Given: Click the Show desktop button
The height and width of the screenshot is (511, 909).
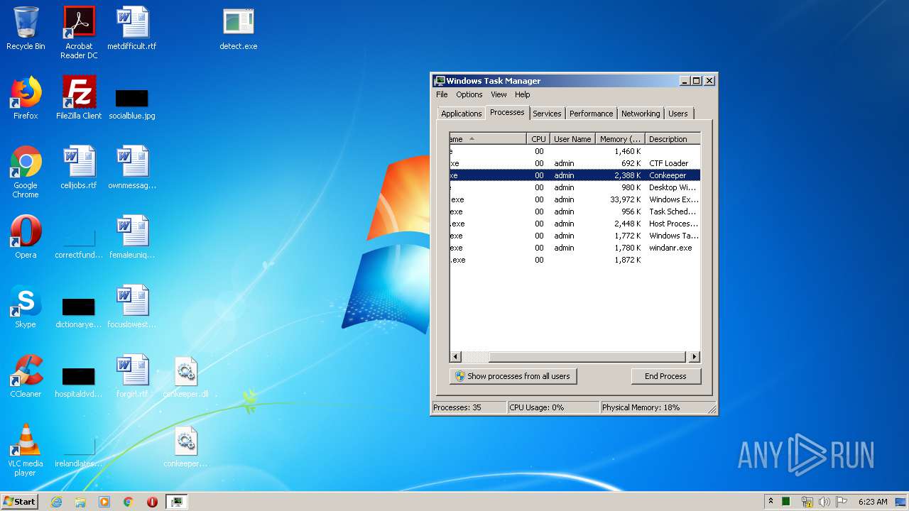Looking at the screenshot, I should tap(901, 502).
